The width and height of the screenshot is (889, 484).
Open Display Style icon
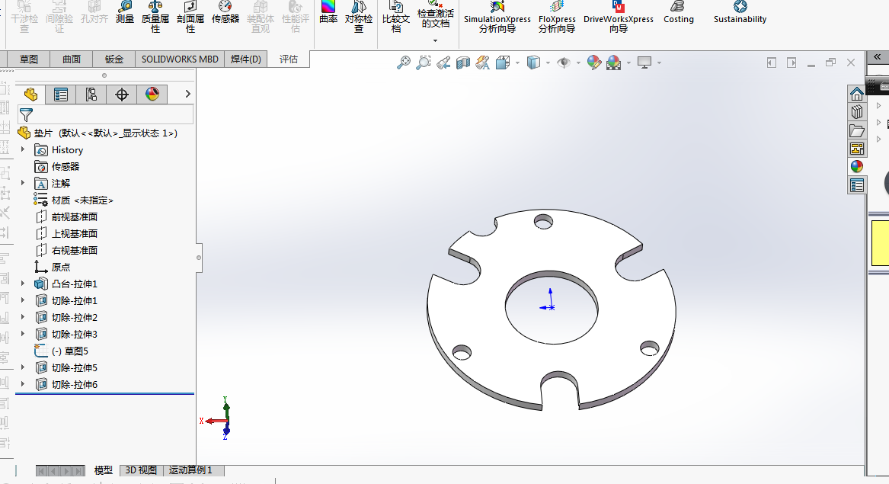[x=533, y=63]
